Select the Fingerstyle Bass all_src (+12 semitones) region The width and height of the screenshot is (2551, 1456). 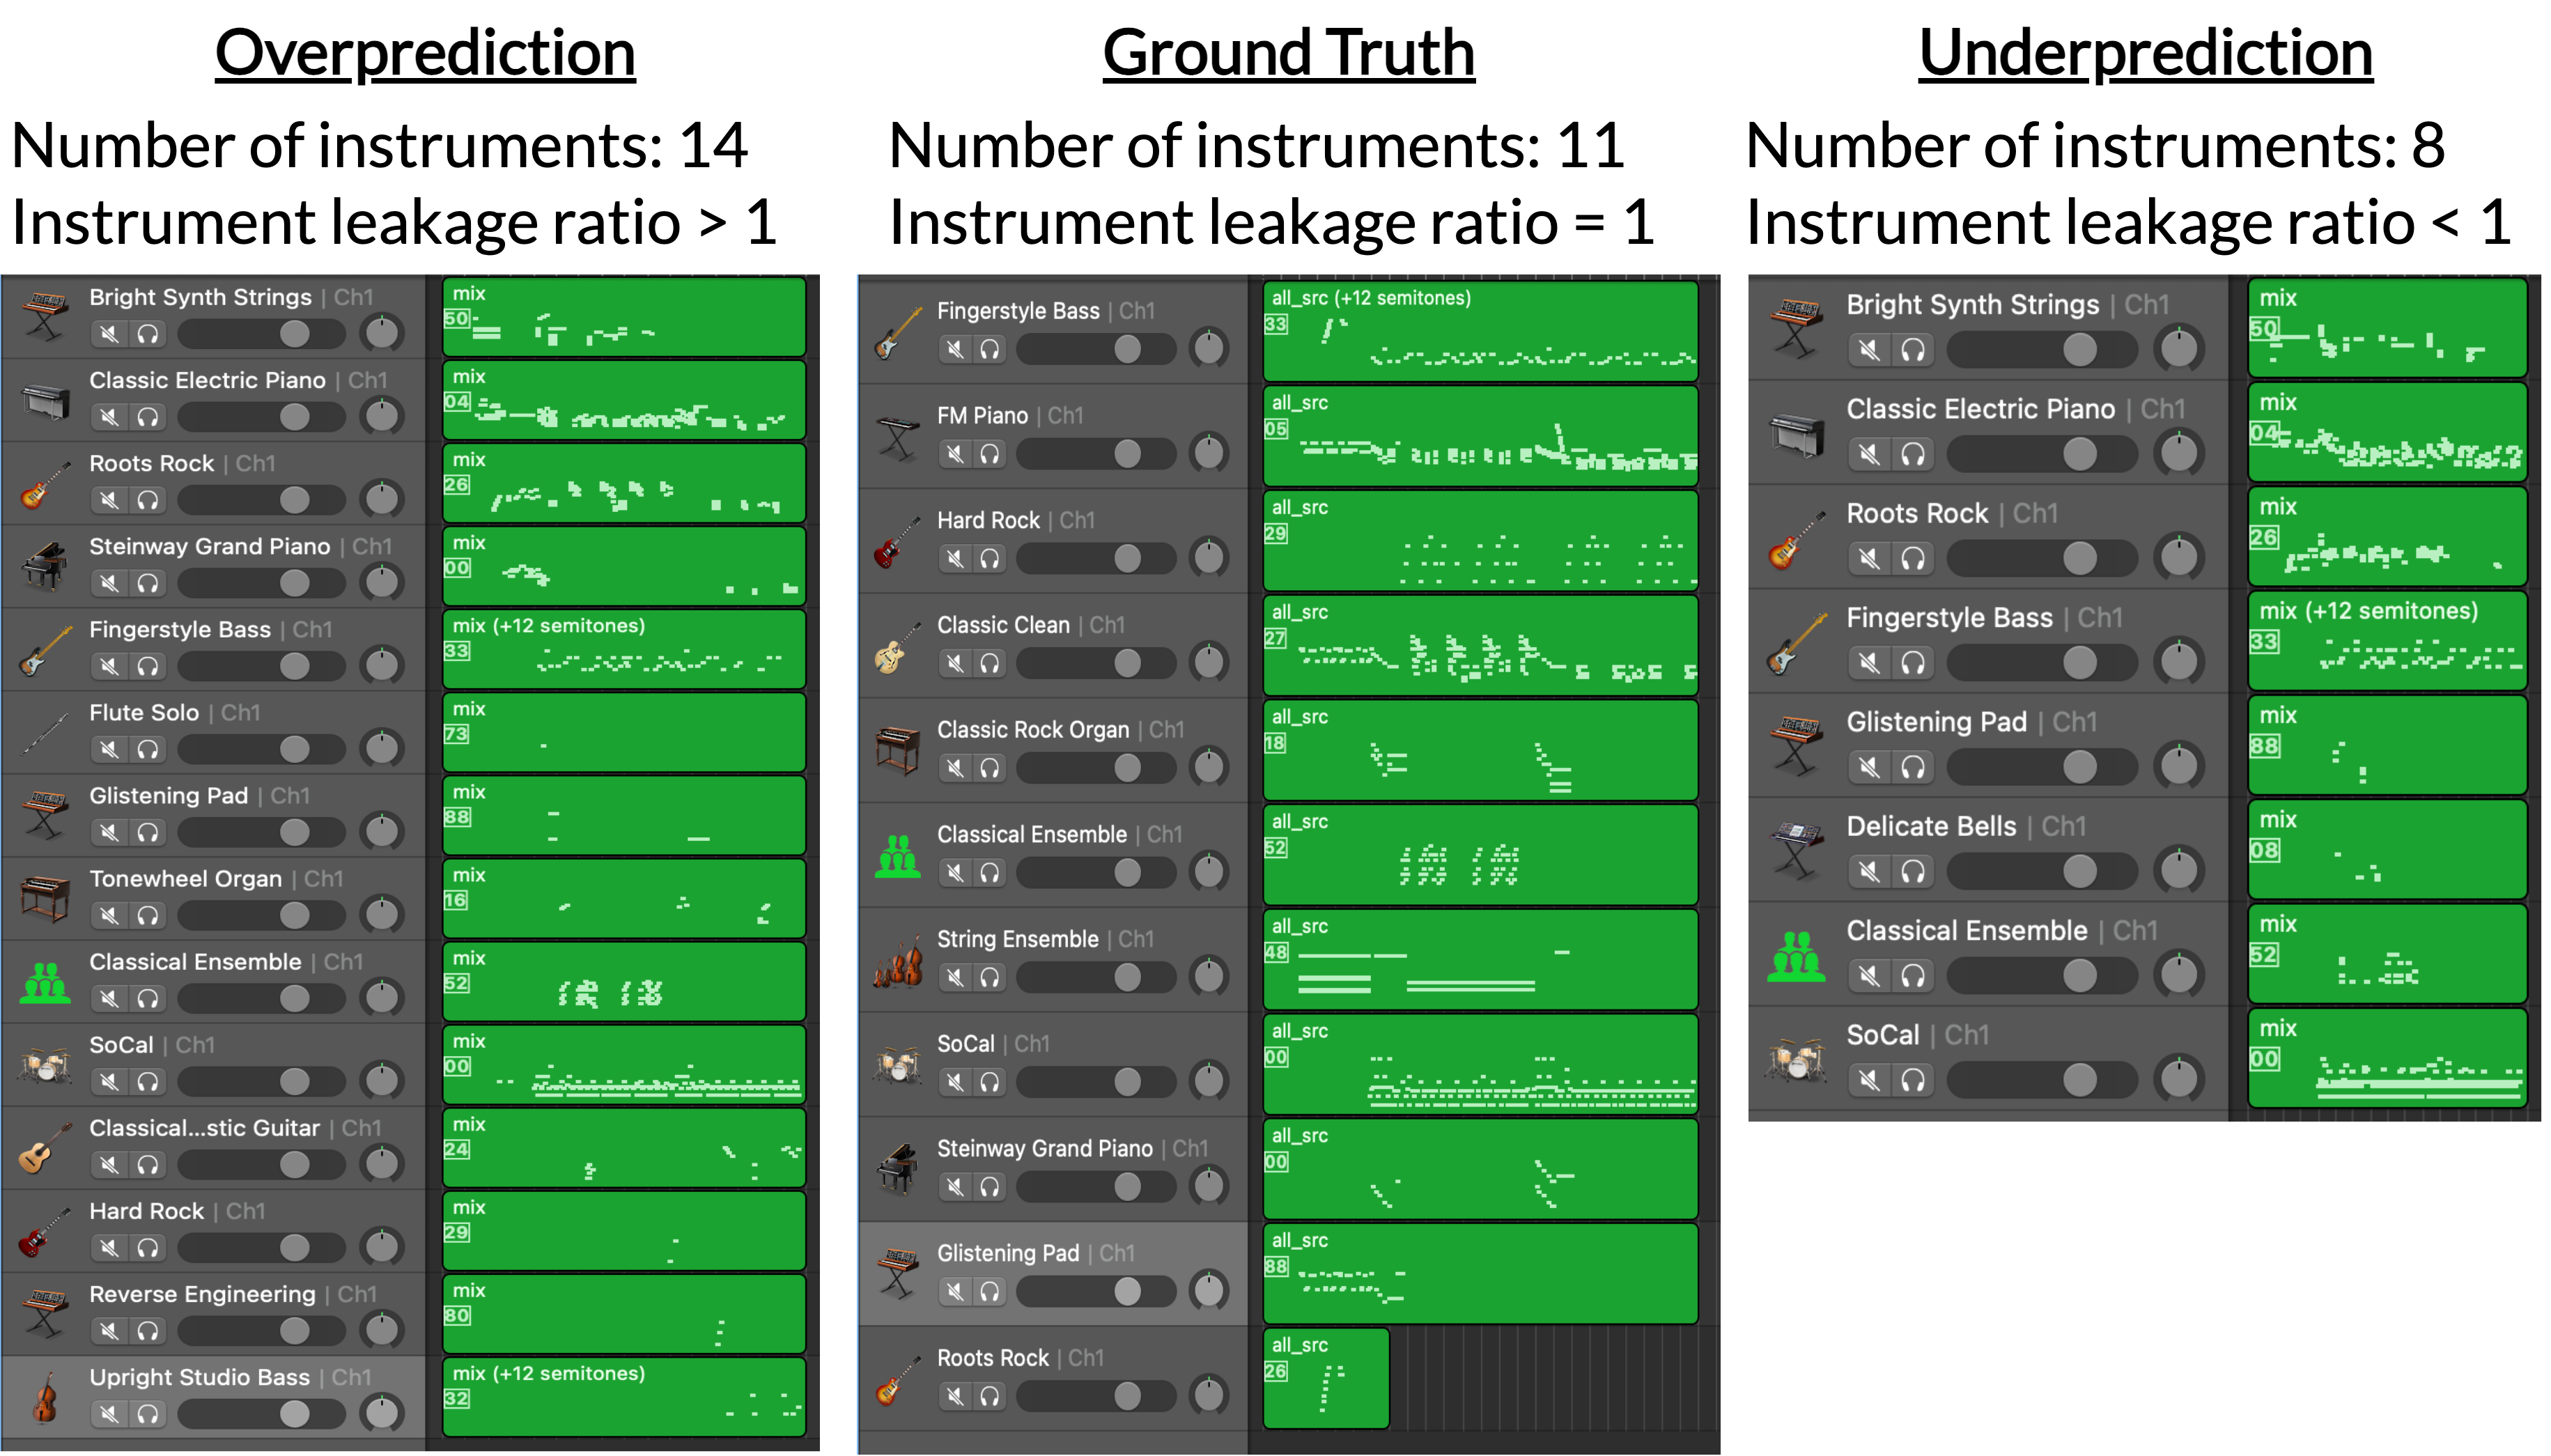pos(1480,333)
